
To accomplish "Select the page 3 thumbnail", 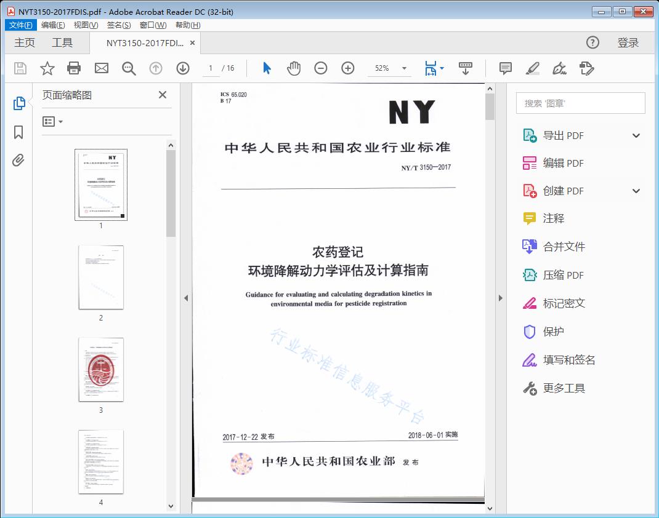I will click(x=101, y=370).
